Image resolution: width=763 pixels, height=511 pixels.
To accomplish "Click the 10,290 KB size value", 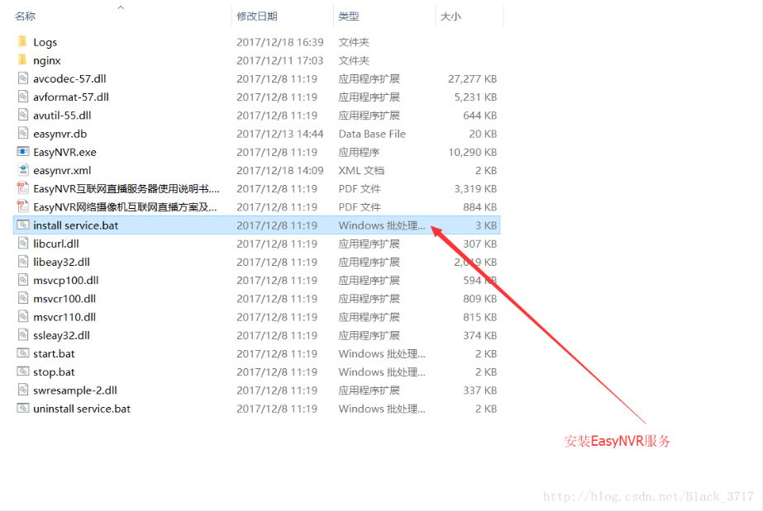I will 473,152.
